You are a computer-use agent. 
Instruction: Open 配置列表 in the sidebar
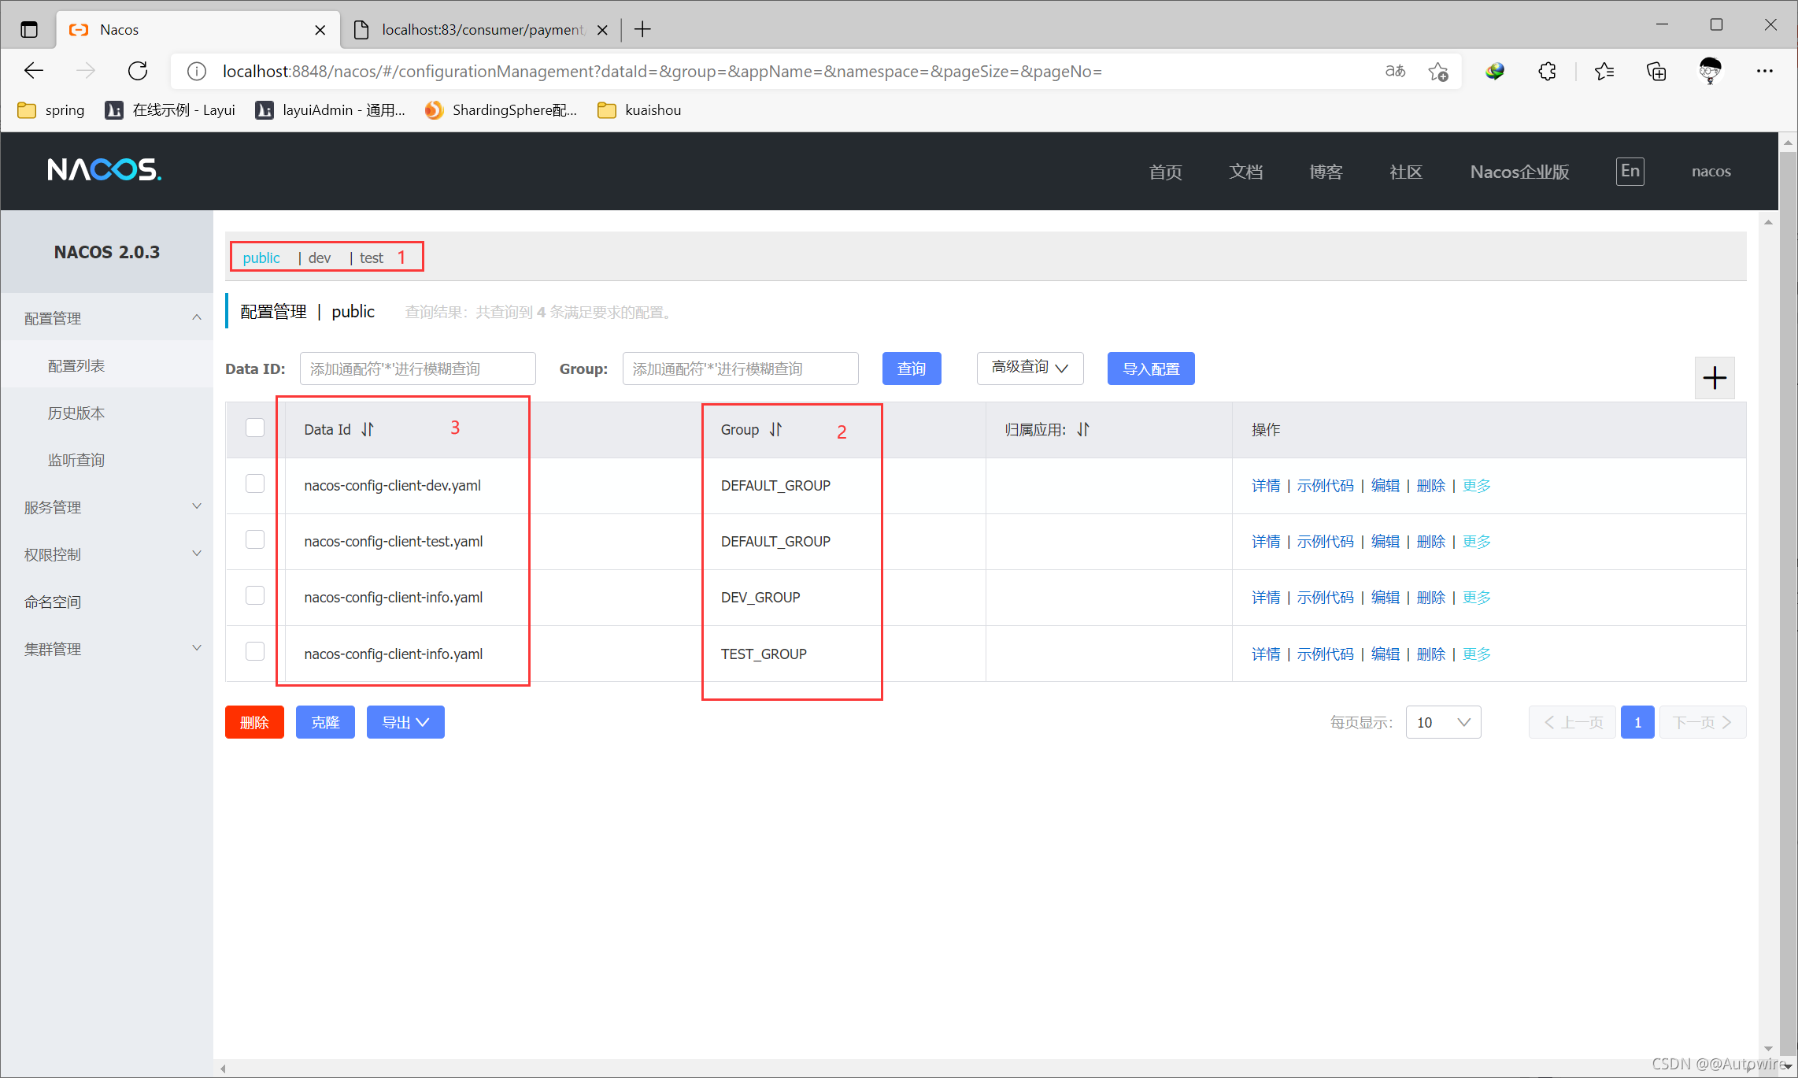76,365
